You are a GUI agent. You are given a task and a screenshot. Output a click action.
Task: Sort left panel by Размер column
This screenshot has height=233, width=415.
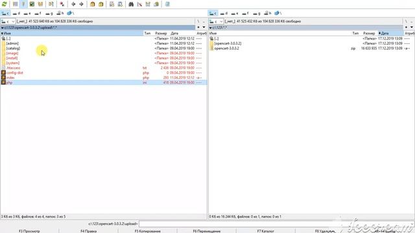161,33
